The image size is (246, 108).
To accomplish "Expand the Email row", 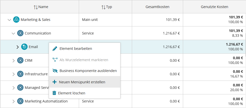I will (x=18, y=47).
